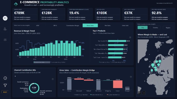Screen dimensions: 177x99
Task: Switch location view to Country
Action: point(155,27)
